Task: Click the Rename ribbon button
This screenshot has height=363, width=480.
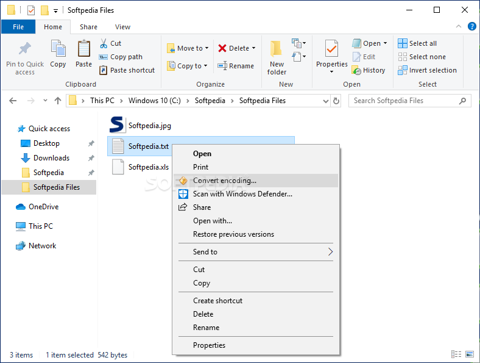Action: pos(236,66)
